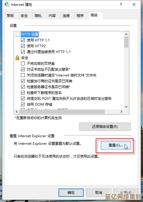Image resolution: width=143 pixels, height=202 pixels.
Task: Click the vertical scrollbar thumb in settings list
Action: click(x=126, y=42)
